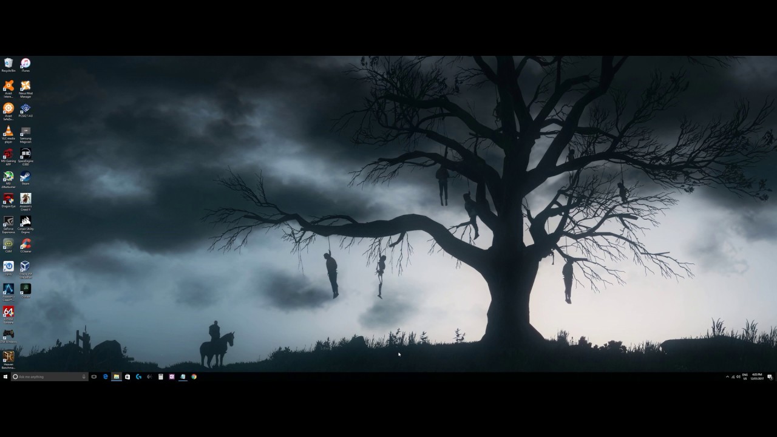Click the GeForce Experience shortcut
Image resolution: width=777 pixels, height=437 pixels.
tap(8, 225)
